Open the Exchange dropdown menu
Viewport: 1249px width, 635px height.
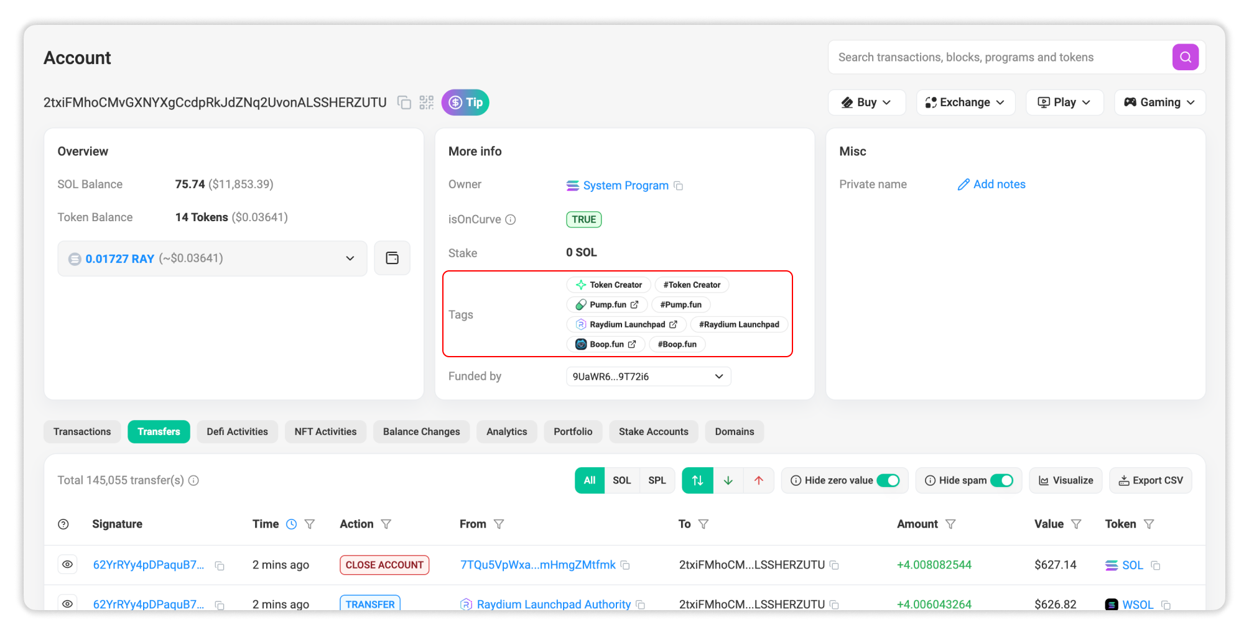click(x=965, y=103)
